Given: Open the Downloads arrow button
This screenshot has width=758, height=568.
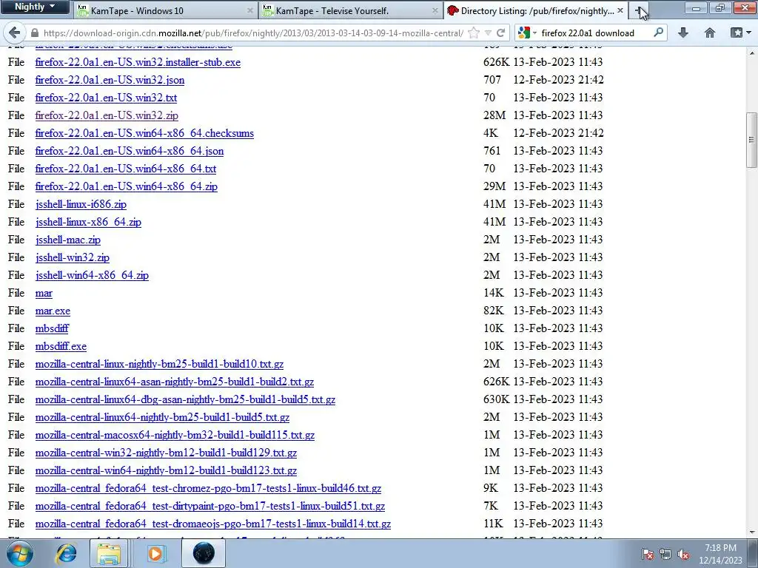Looking at the screenshot, I should click(682, 33).
